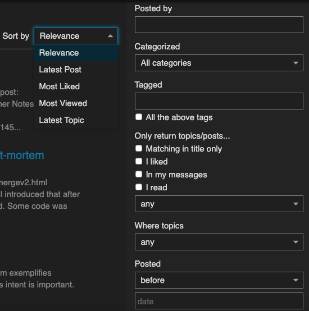Focus the Posted by input field
309x311 pixels.
click(x=219, y=25)
